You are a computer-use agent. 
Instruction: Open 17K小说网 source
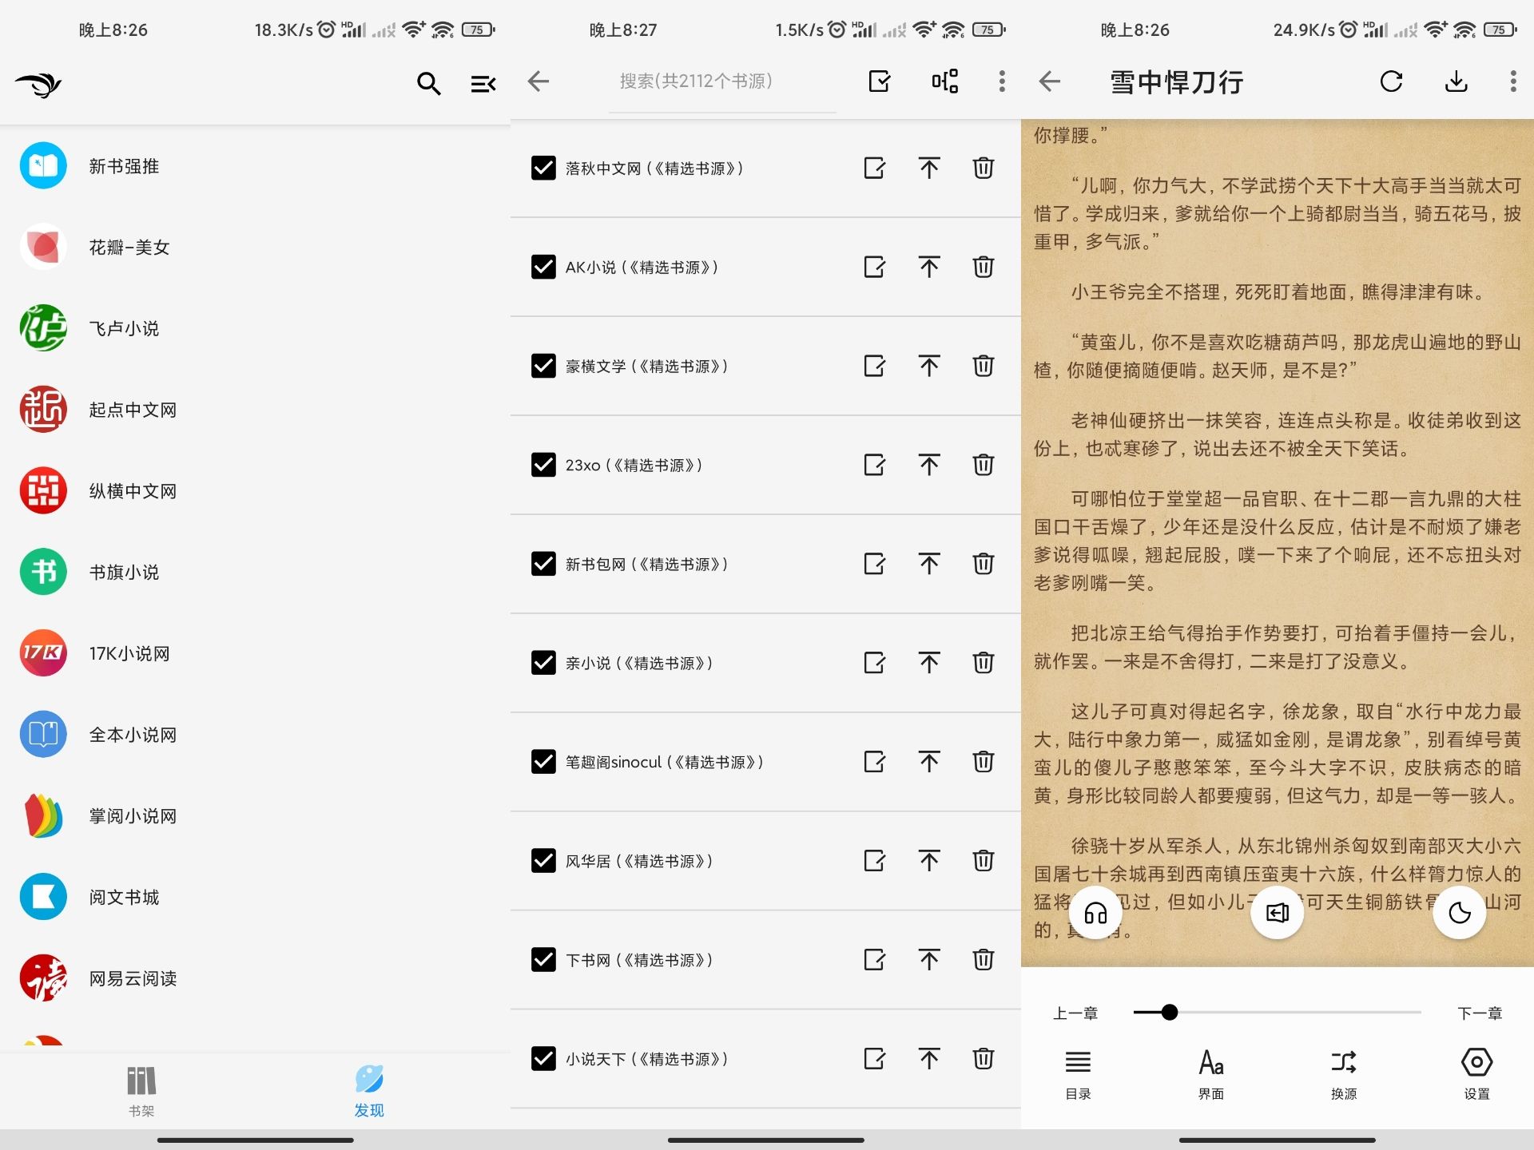[x=255, y=653]
